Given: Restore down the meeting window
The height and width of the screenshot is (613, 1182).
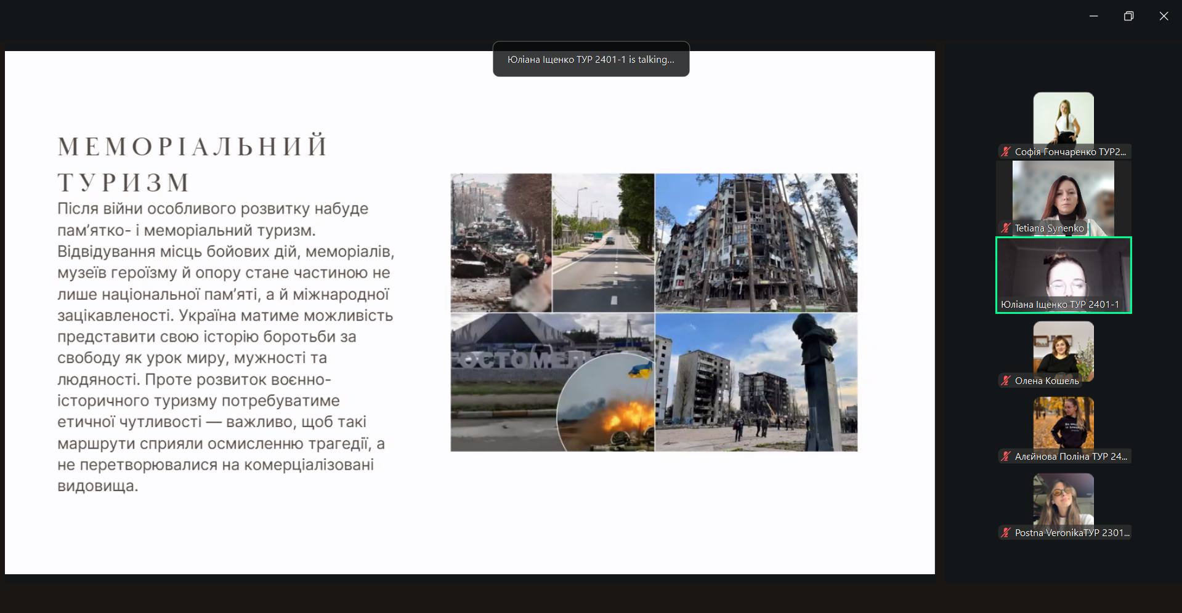Looking at the screenshot, I should pyautogui.click(x=1128, y=16).
